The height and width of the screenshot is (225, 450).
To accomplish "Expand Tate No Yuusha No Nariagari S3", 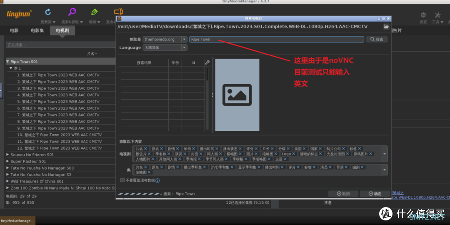I will coord(7,175).
